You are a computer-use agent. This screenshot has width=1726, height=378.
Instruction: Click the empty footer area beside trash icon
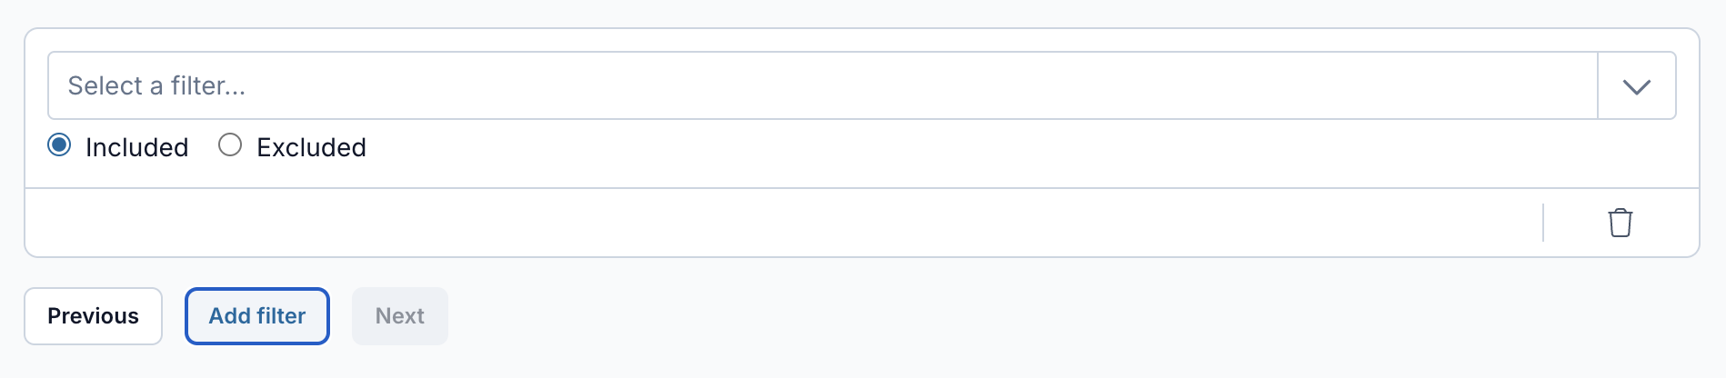click(784, 223)
